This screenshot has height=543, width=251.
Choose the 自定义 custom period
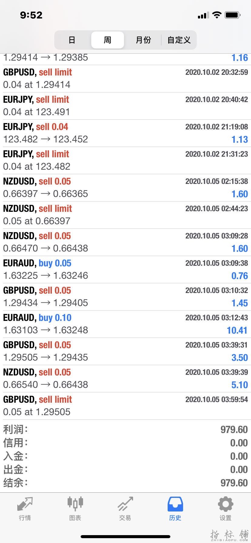point(179,40)
